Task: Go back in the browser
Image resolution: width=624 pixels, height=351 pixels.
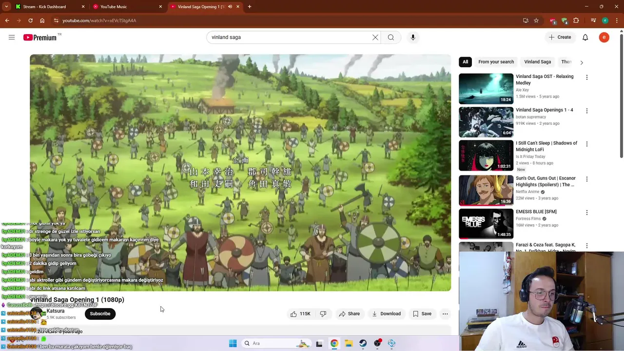Action: coord(7,20)
